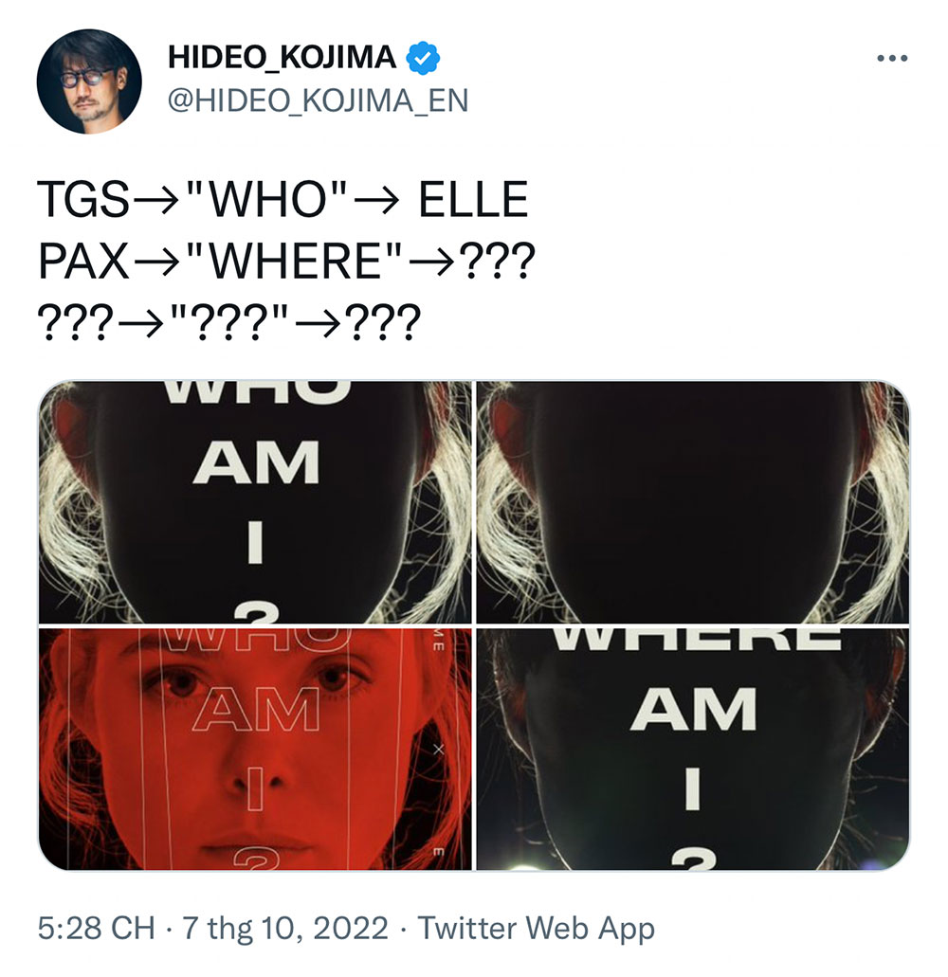Click the tweet line beginning with PAX
Screen dimensions: 948x977
286,262
